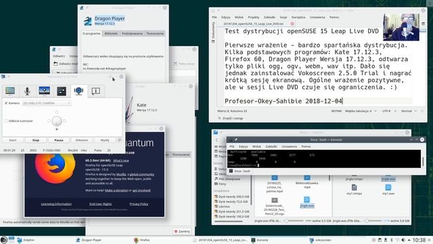This screenshot has height=244, width=433.
Task: Click the Zamknij button at the bottom
Action: [182, 231]
